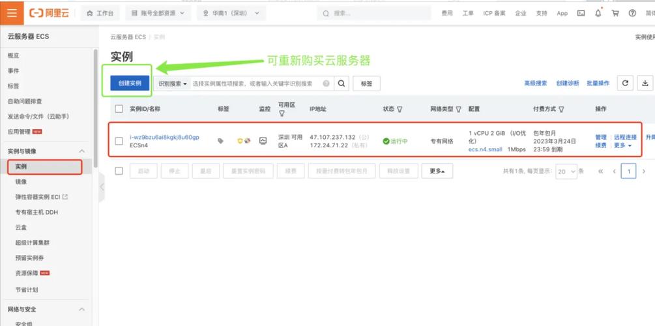The image size is (655, 326).
Task: Go to the next page arrow
Action: [x=644, y=171]
